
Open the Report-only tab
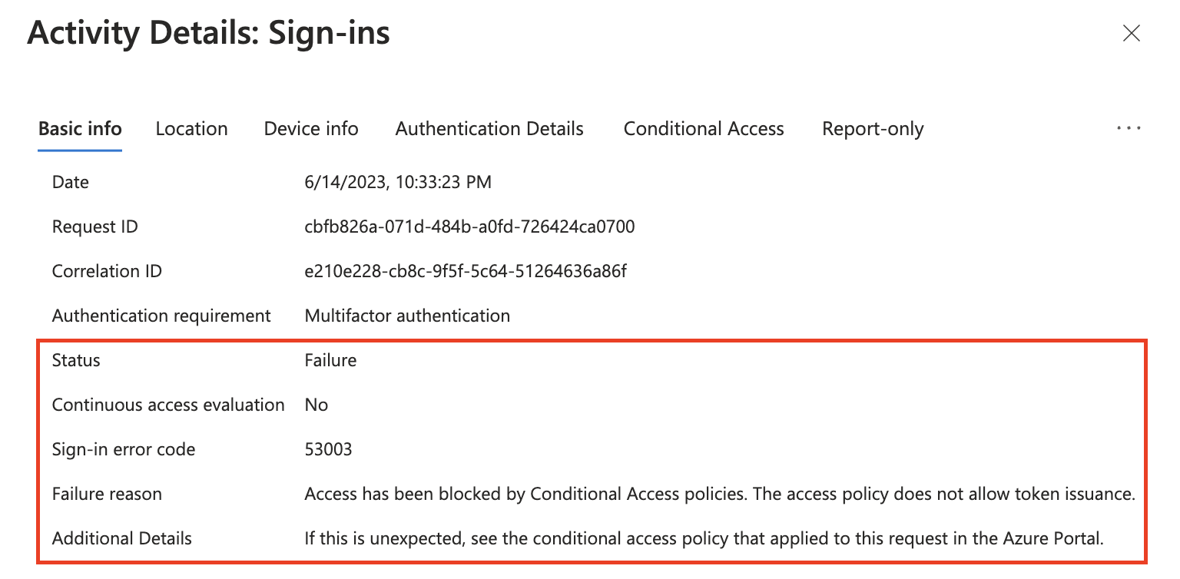(872, 128)
